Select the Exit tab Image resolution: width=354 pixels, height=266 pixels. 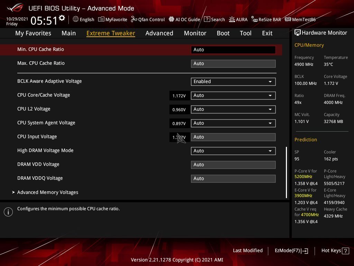[267, 33]
